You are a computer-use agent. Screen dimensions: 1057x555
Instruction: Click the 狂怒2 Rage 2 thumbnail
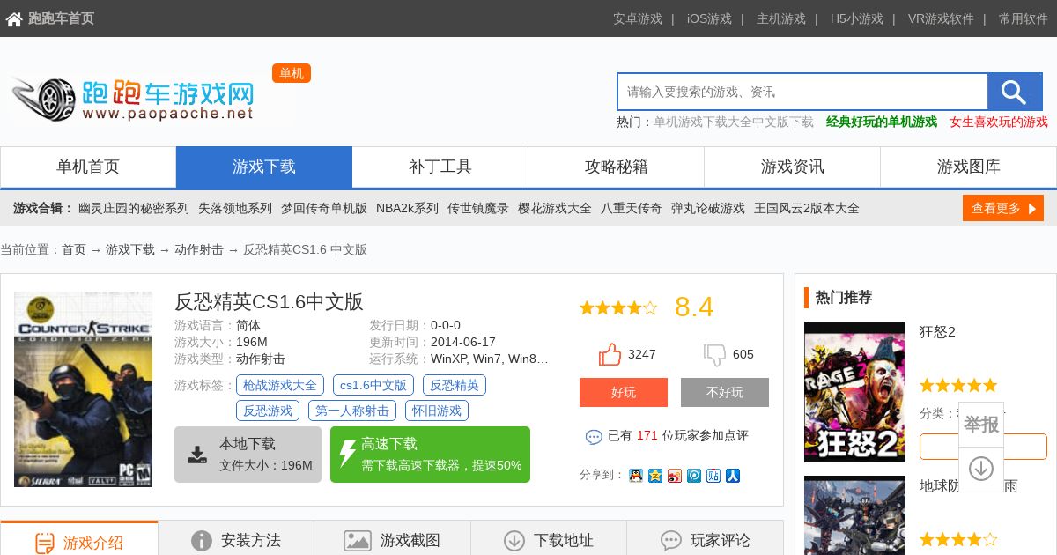pyautogui.click(x=854, y=392)
